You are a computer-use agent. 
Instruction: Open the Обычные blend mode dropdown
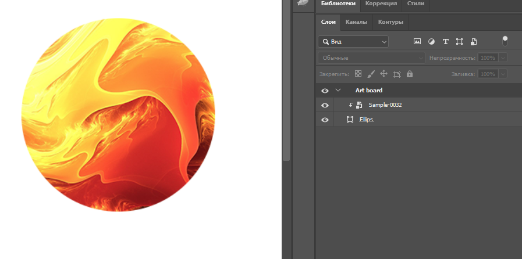pos(371,57)
